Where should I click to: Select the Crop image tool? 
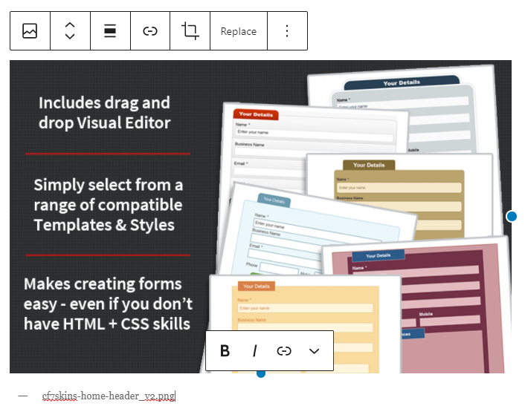click(190, 31)
